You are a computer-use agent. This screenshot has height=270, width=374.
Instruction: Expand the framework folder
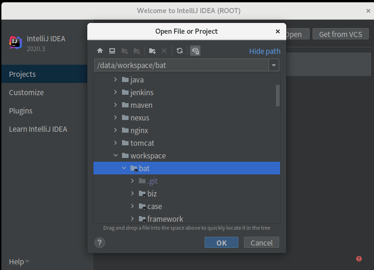point(132,218)
